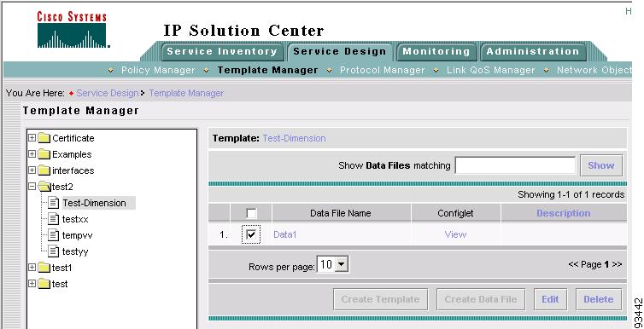Screen dimensions: 644x329
Task: Open Policy Manager submenu item
Action: coord(158,70)
